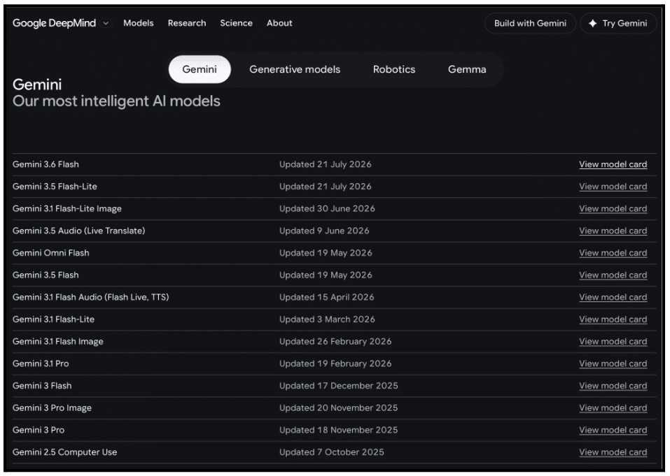Open model card for Gemini 3.1 Pro
The height and width of the screenshot is (476, 670).
point(613,364)
